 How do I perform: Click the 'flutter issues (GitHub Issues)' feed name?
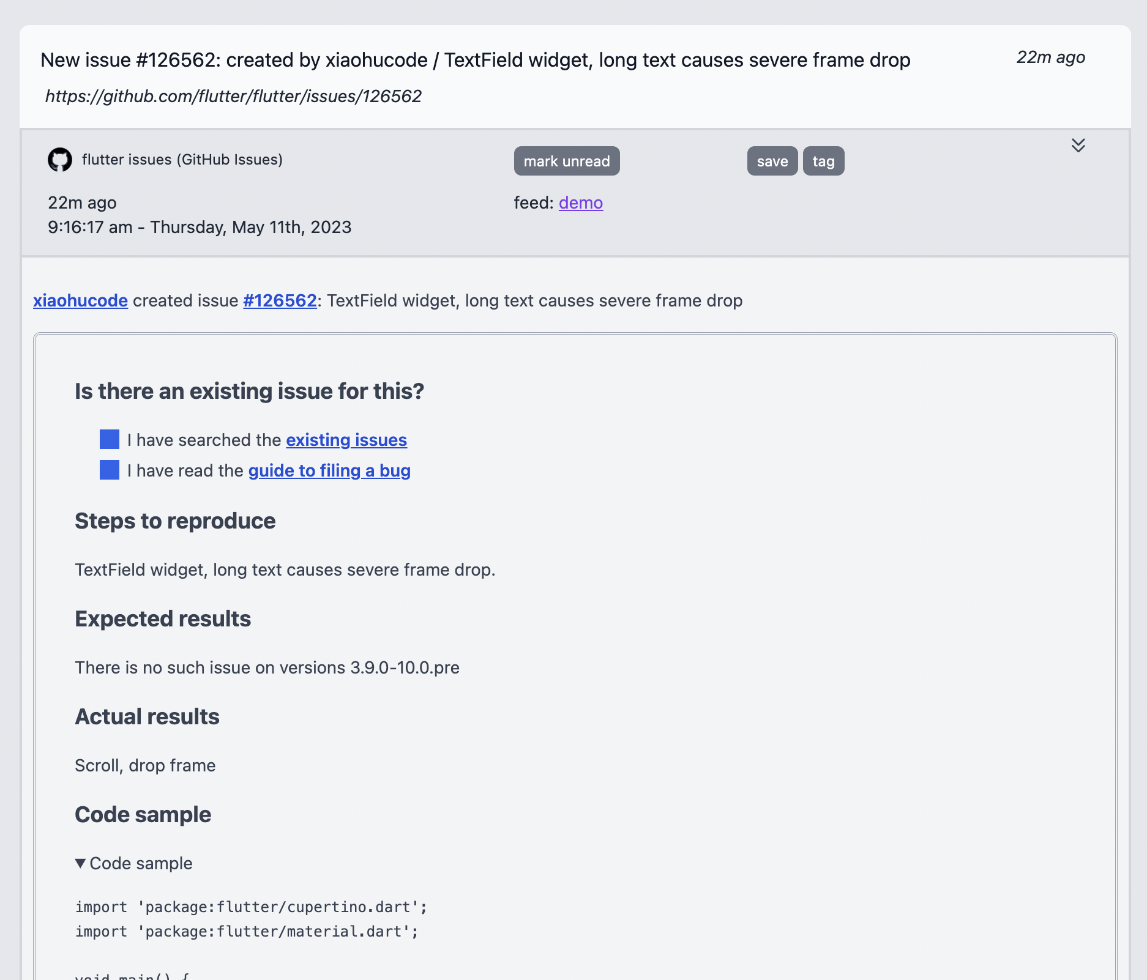point(182,160)
